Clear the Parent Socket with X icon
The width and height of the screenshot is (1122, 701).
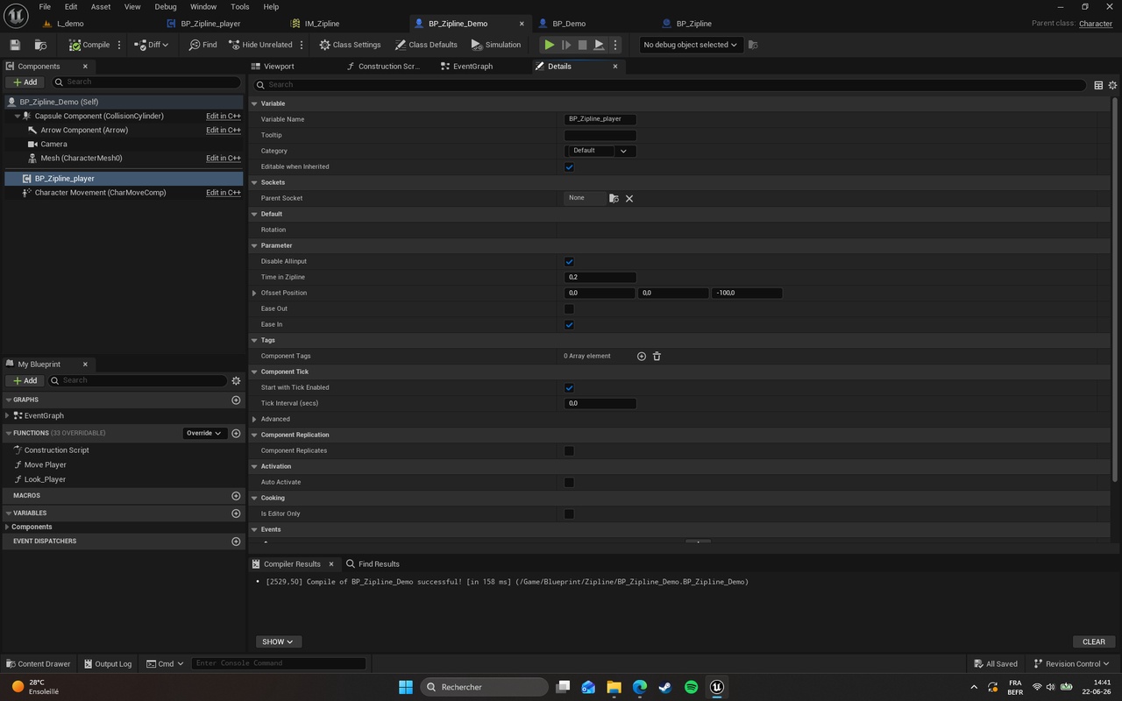tap(629, 198)
